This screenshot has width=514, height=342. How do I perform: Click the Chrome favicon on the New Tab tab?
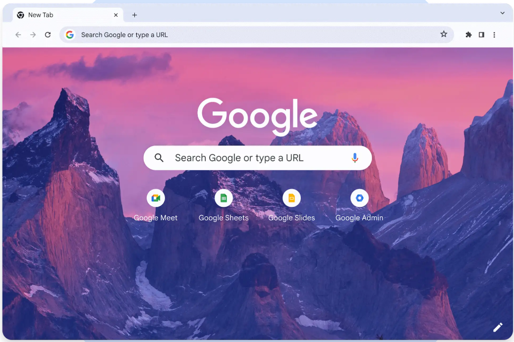[x=21, y=15]
